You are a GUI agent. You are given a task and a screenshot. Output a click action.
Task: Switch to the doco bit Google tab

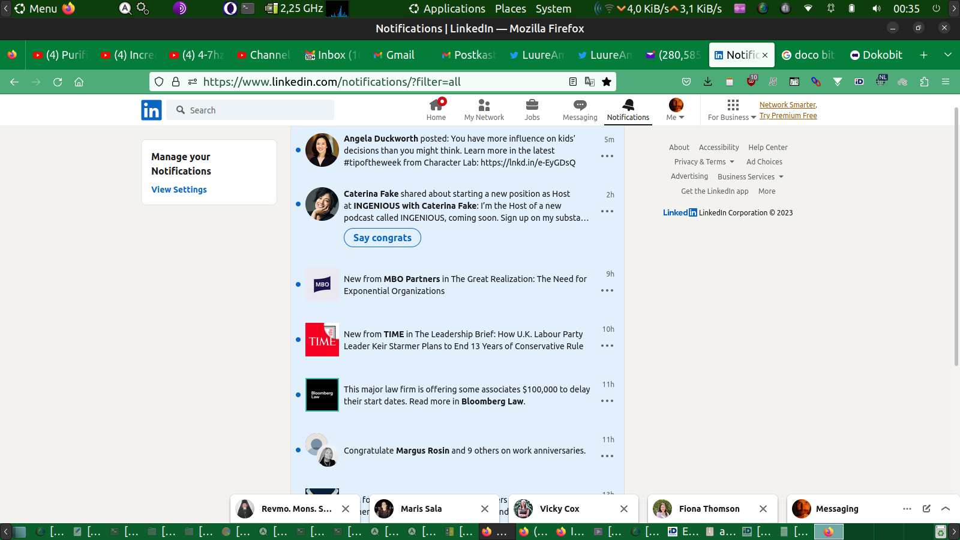[809, 55]
